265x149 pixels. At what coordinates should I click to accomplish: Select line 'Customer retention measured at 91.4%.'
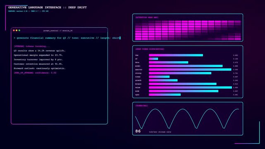38,64
